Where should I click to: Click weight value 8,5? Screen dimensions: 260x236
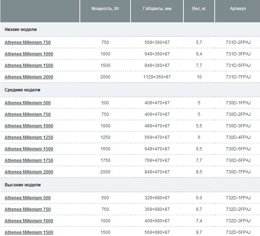(199, 172)
